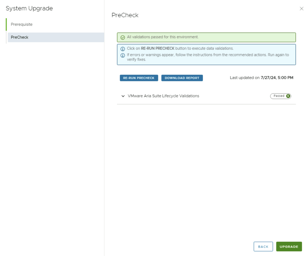Screen dimensions: 307x256
Task: Click the errors or warnings instruction text
Action: (208, 55)
